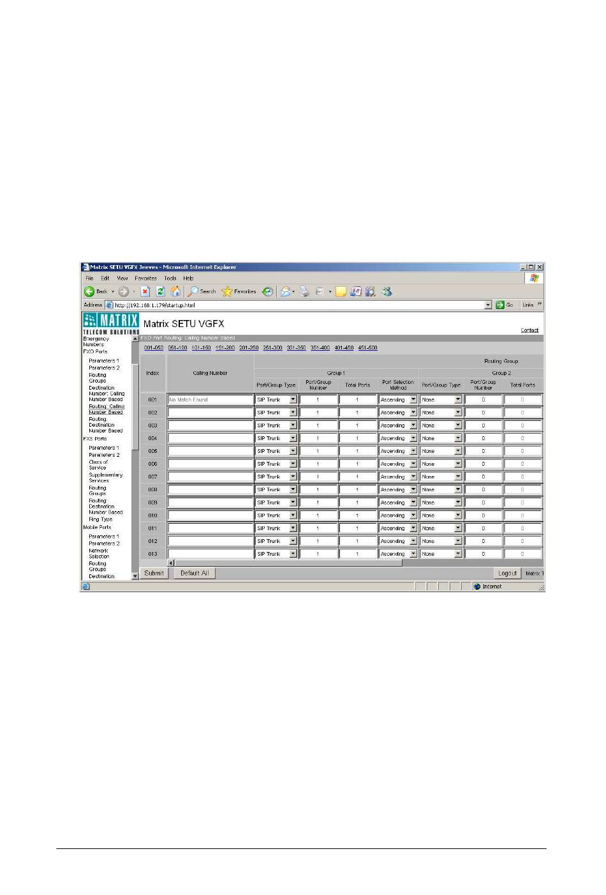
Task: Go to index range 101-150
Action: tap(201, 348)
